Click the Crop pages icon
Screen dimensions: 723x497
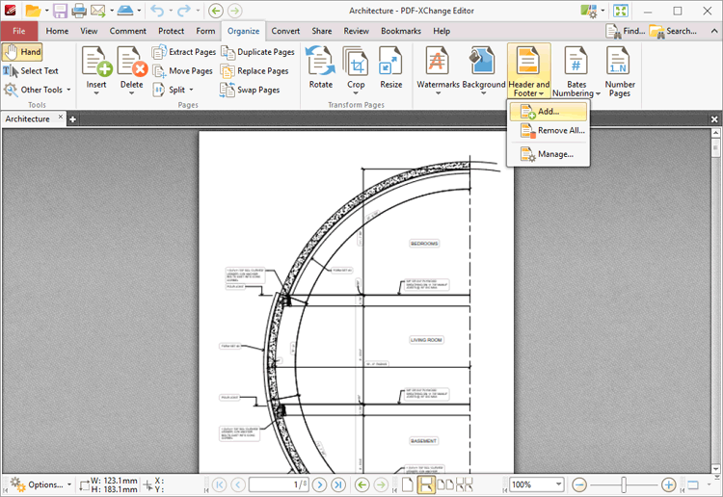[356, 62]
